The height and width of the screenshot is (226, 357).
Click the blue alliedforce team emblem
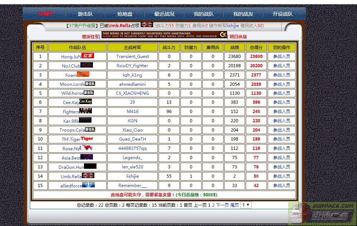[88, 185]
